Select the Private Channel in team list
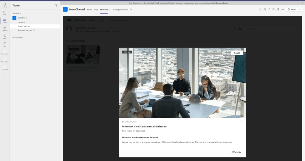Viewport: 305px width, 161px height. tap(25, 30)
